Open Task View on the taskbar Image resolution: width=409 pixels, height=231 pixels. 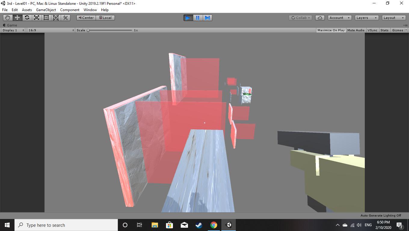point(140,225)
